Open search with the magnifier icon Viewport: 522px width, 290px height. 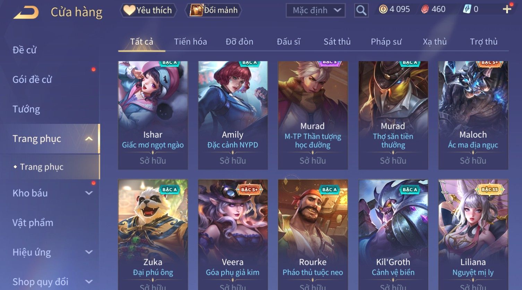coord(361,10)
